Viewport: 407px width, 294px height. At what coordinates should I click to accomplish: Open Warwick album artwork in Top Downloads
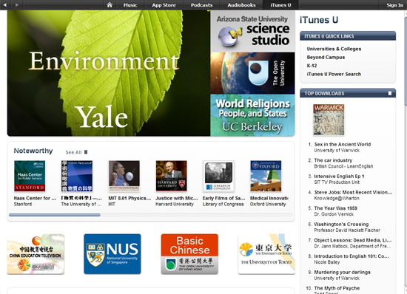(x=329, y=120)
